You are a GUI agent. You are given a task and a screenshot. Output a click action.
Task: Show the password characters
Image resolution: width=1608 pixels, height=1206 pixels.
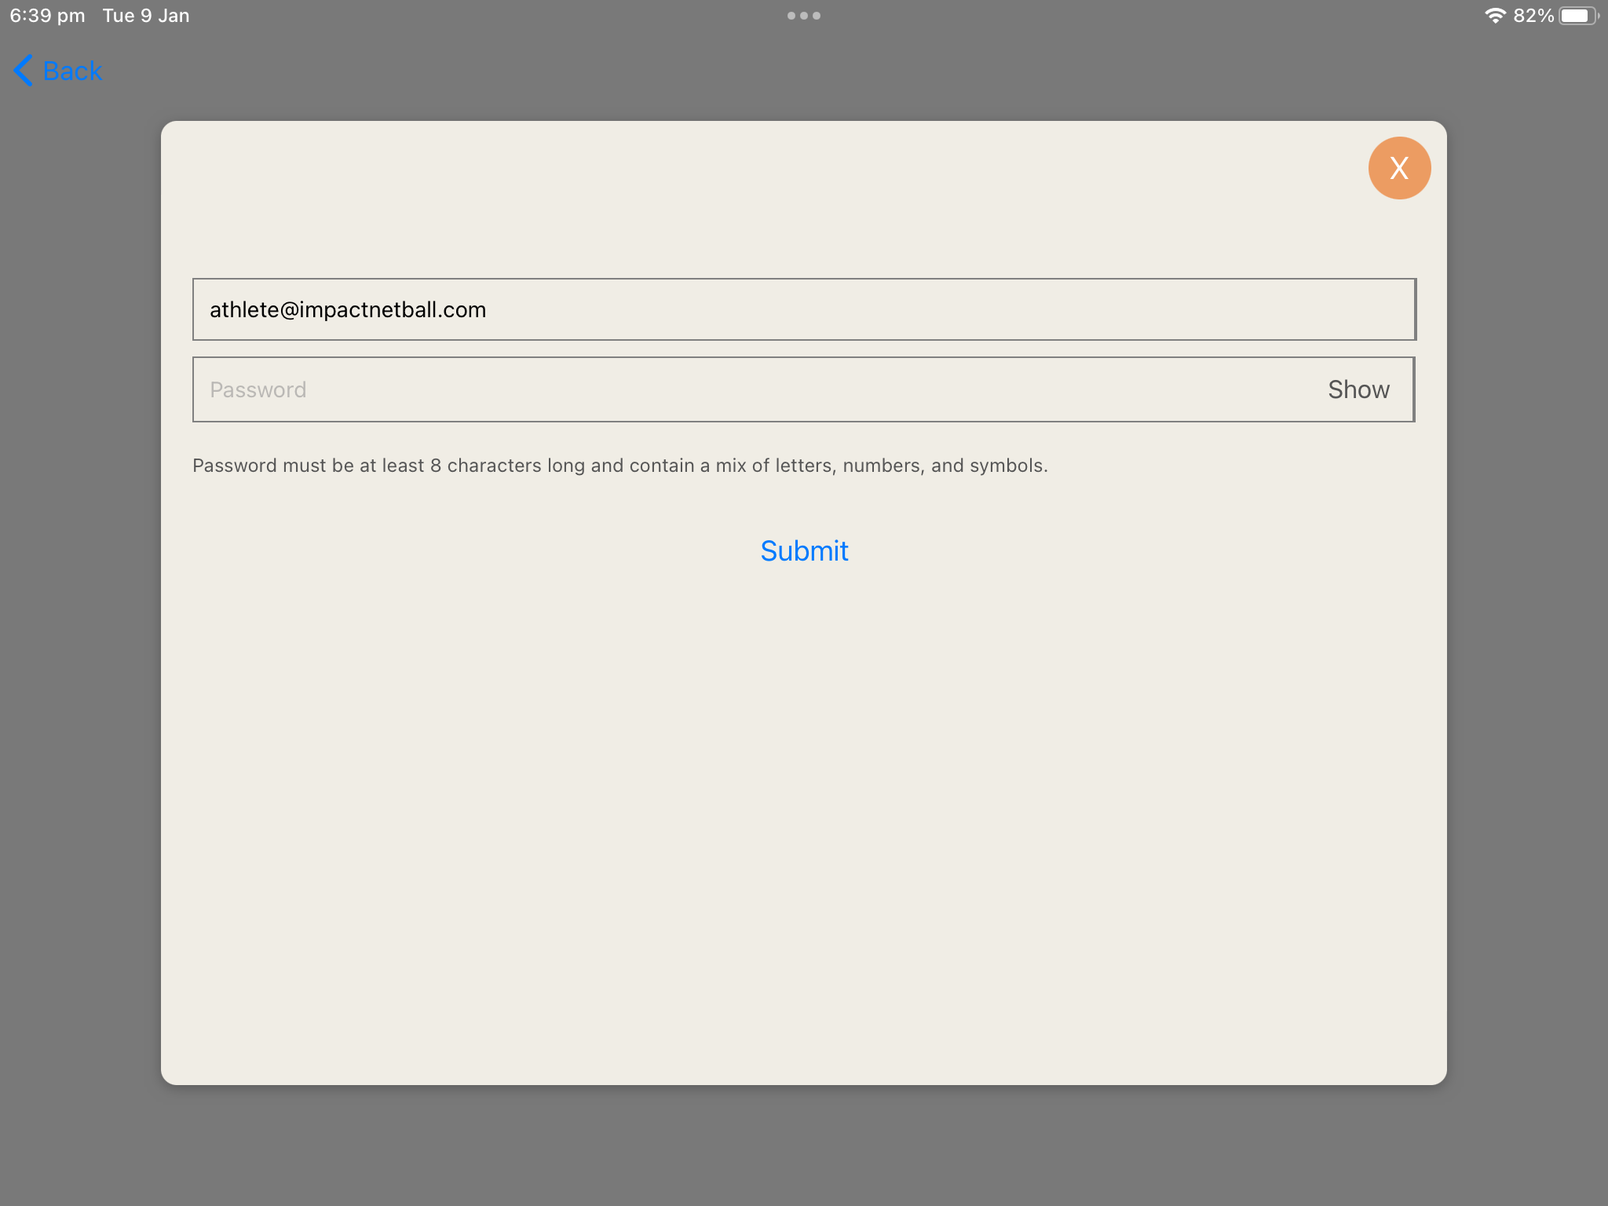click(1358, 389)
